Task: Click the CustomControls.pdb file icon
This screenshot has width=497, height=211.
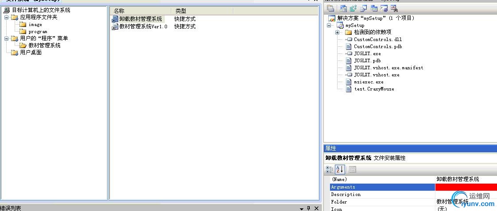Action: (x=348, y=46)
